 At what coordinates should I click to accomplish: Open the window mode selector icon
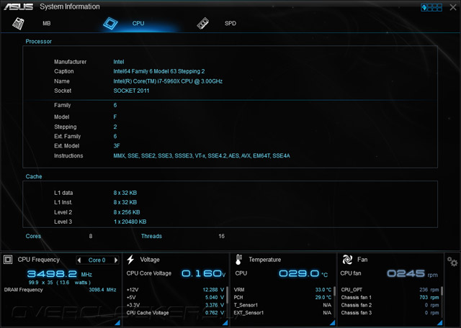click(431, 7)
